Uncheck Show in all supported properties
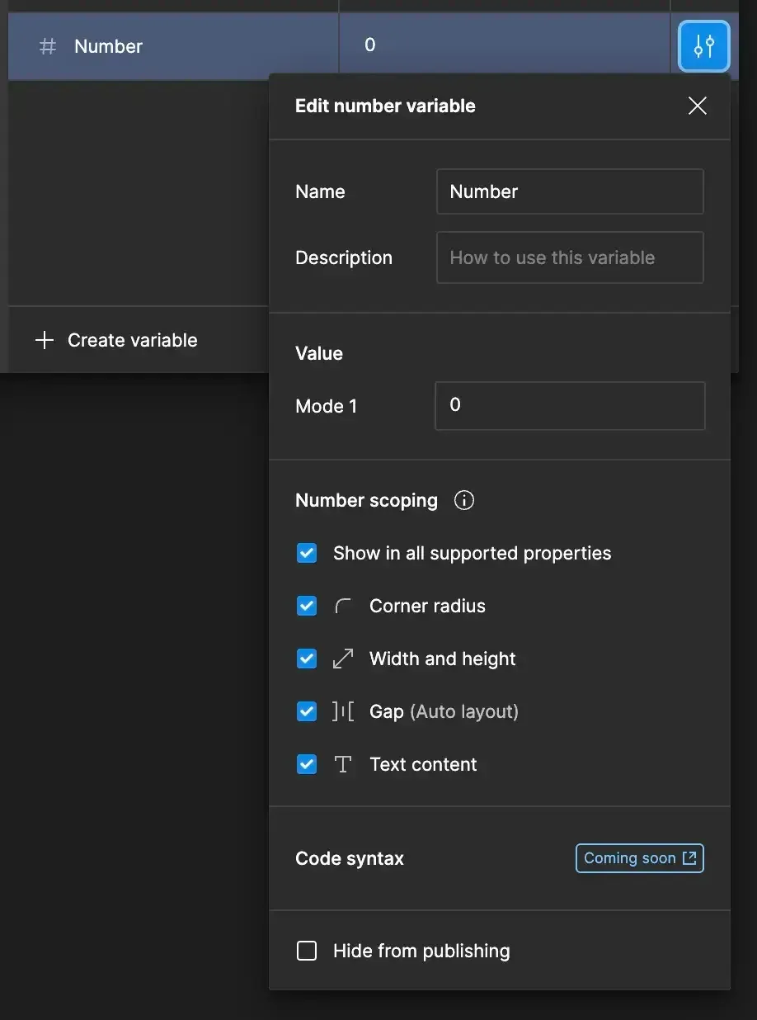The width and height of the screenshot is (757, 1020). tap(307, 554)
